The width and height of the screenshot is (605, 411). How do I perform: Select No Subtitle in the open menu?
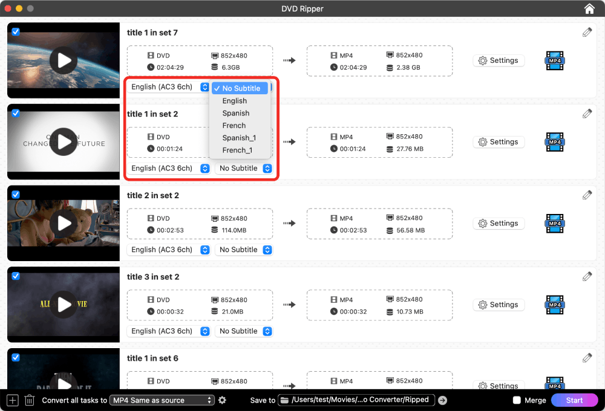[240, 88]
